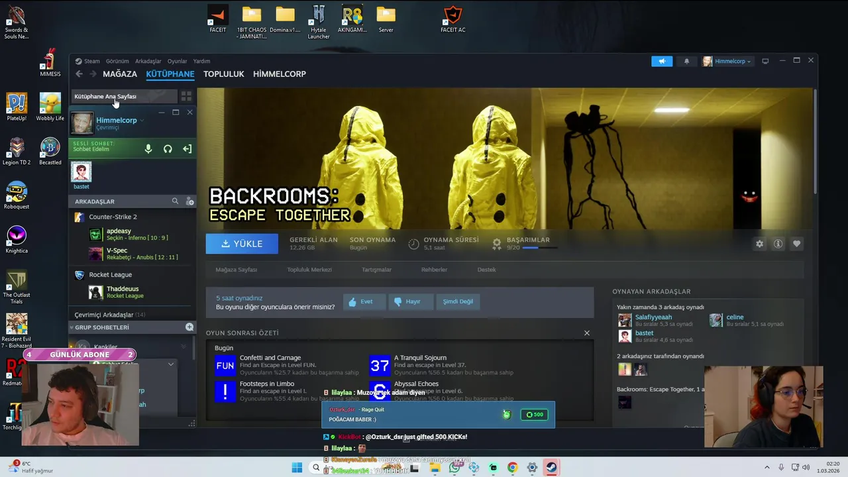Recommend game with Evet button
This screenshot has width=848, height=477.
pyautogui.click(x=364, y=301)
